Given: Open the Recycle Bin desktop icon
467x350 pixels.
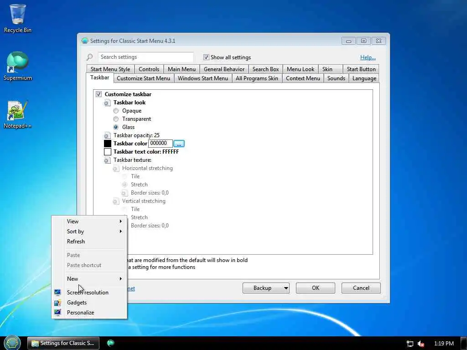Looking at the screenshot, I should pos(18,18).
